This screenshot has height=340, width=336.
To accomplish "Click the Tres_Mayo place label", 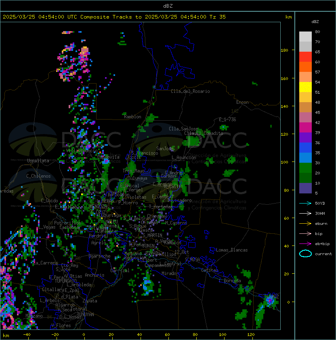I will 133,171.
